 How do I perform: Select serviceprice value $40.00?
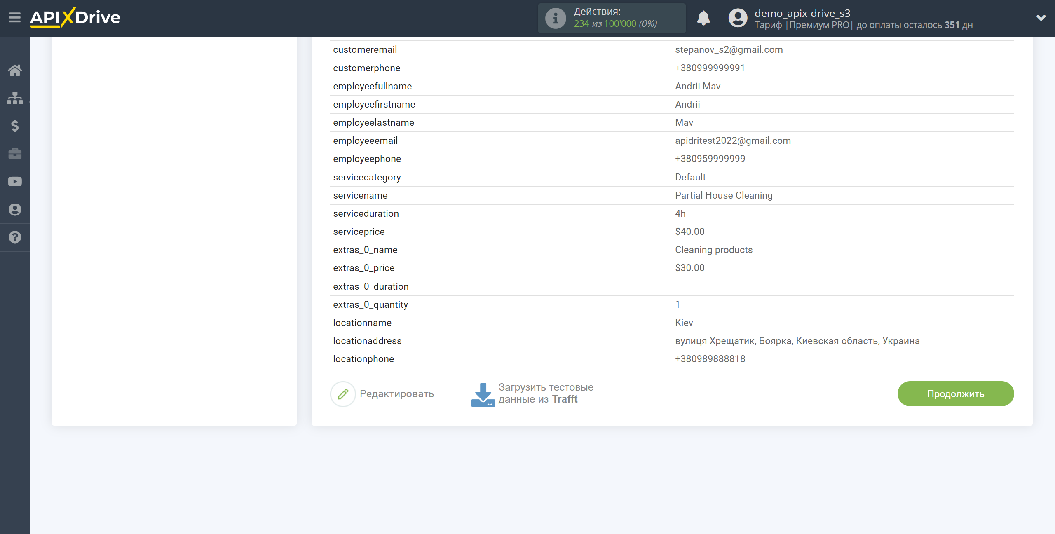689,232
